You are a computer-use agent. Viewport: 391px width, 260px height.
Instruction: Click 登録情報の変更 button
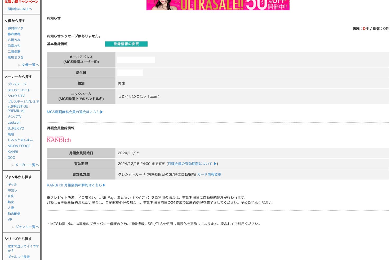(126, 44)
